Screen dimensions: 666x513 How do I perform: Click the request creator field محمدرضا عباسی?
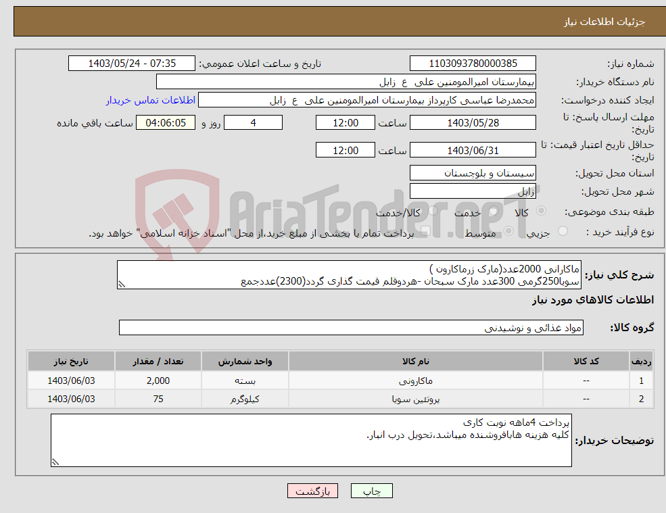coord(367,100)
